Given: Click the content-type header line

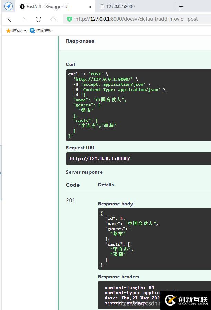Looking at the screenshot, I should pyautogui.click(x=133, y=293).
